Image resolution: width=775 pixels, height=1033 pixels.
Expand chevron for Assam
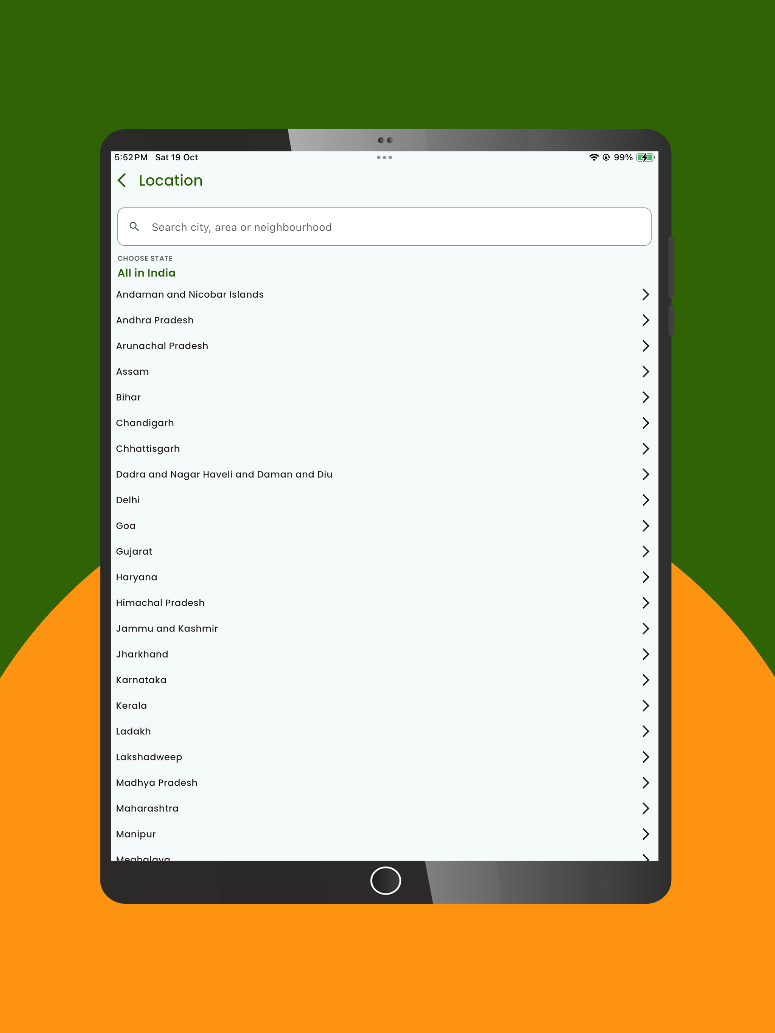(x=646, y=371)
